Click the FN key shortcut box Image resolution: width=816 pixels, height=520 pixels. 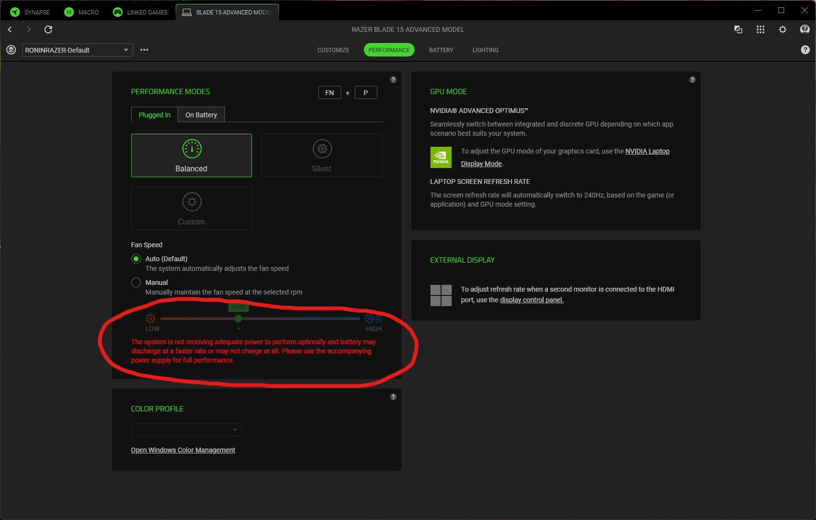[330, 93]
